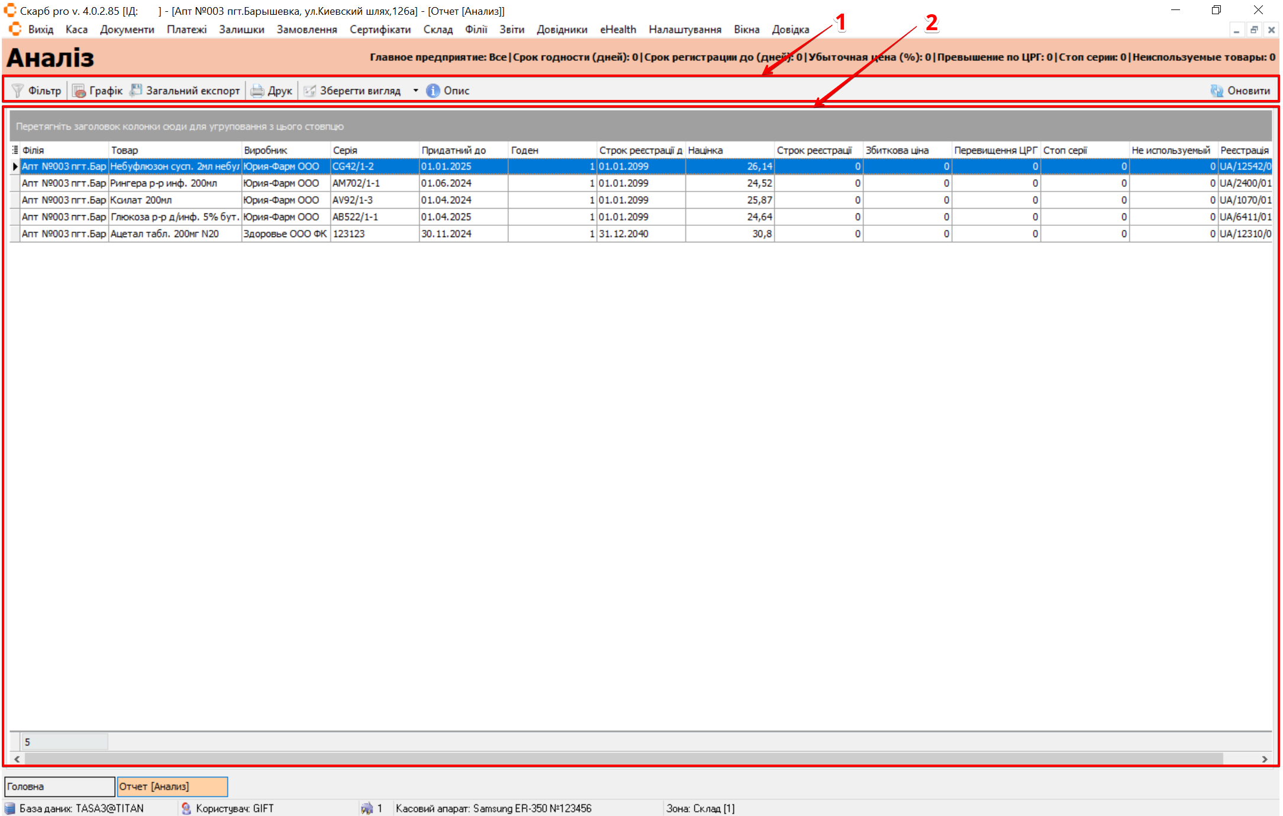Expand the Зберегти вигляд dropdown arrow
The image size is (1283, 816).
coord(415,90)
